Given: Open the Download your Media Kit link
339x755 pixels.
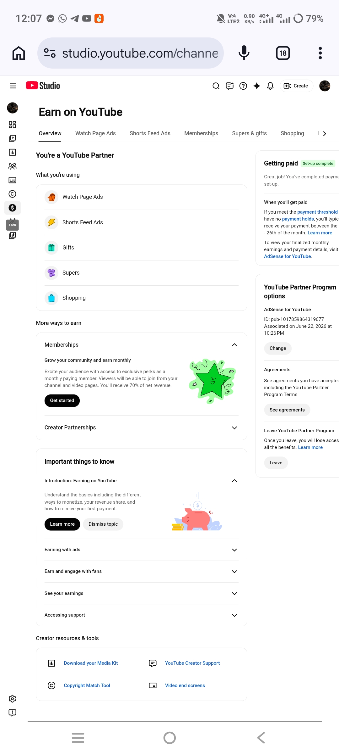Looking at the screenshot, I should [x=91, y=663].
